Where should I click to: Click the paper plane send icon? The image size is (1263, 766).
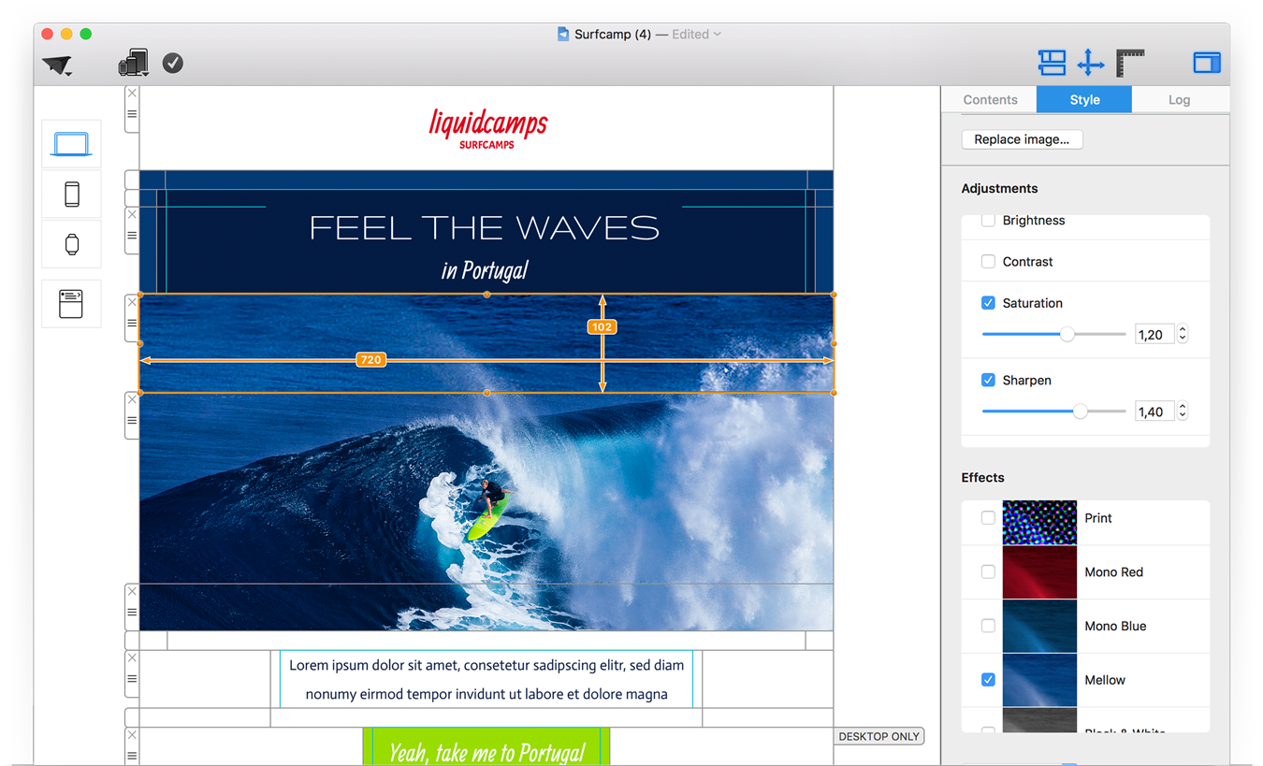tap(57, 65)
